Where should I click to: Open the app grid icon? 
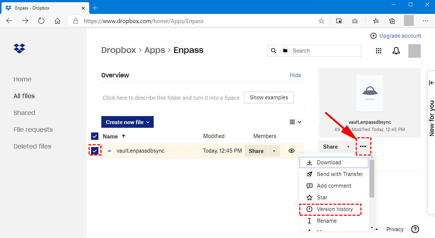tap(379, 51)
